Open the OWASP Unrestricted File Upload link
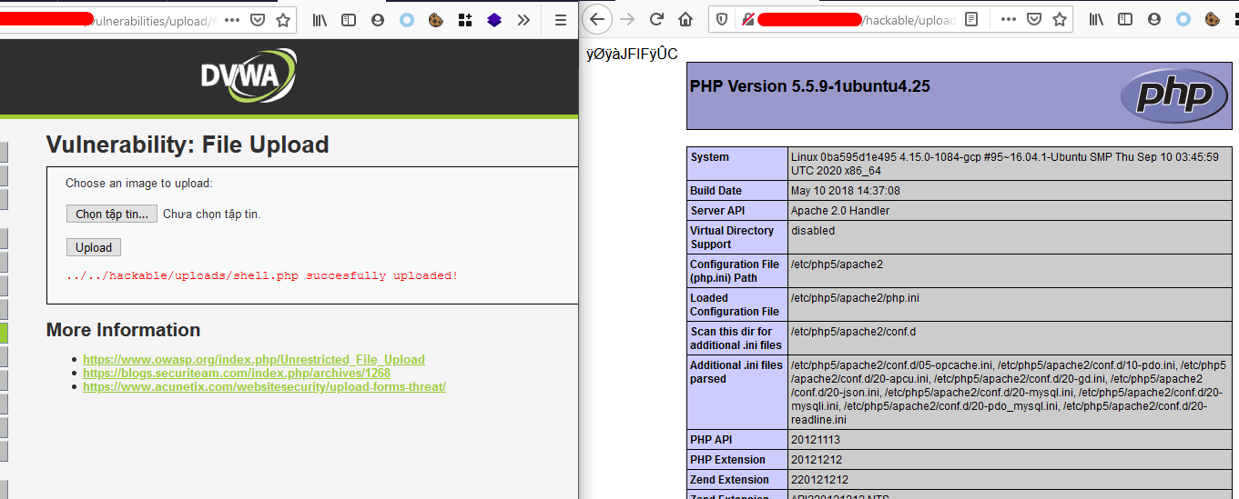 (254, 359)
